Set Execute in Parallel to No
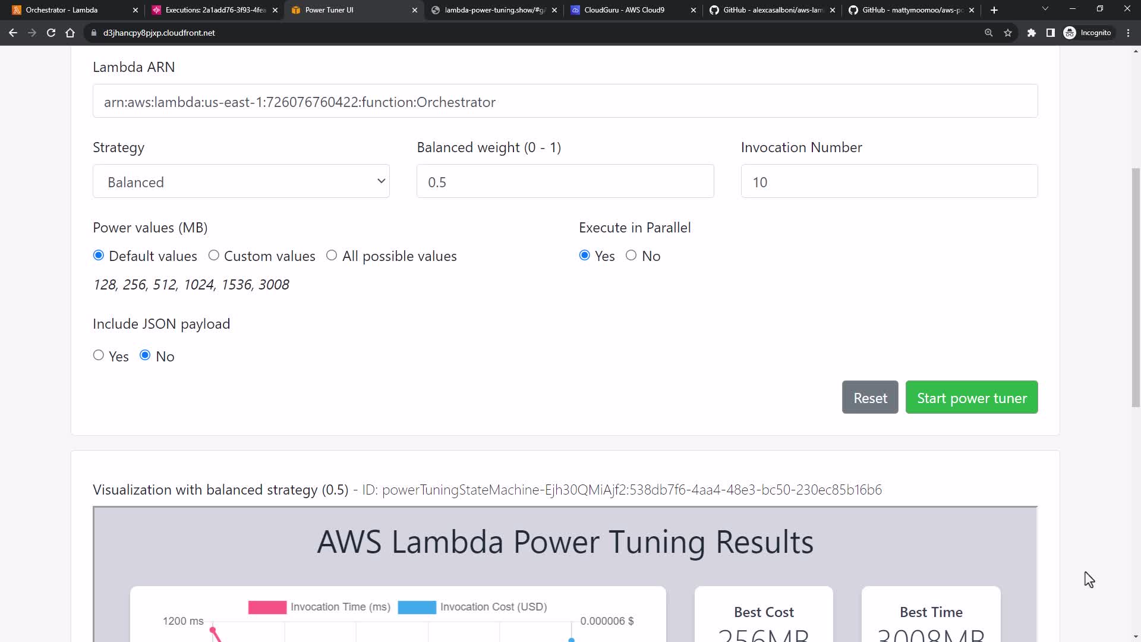Viewport: 1141px width, 642px height. point(631,256)
